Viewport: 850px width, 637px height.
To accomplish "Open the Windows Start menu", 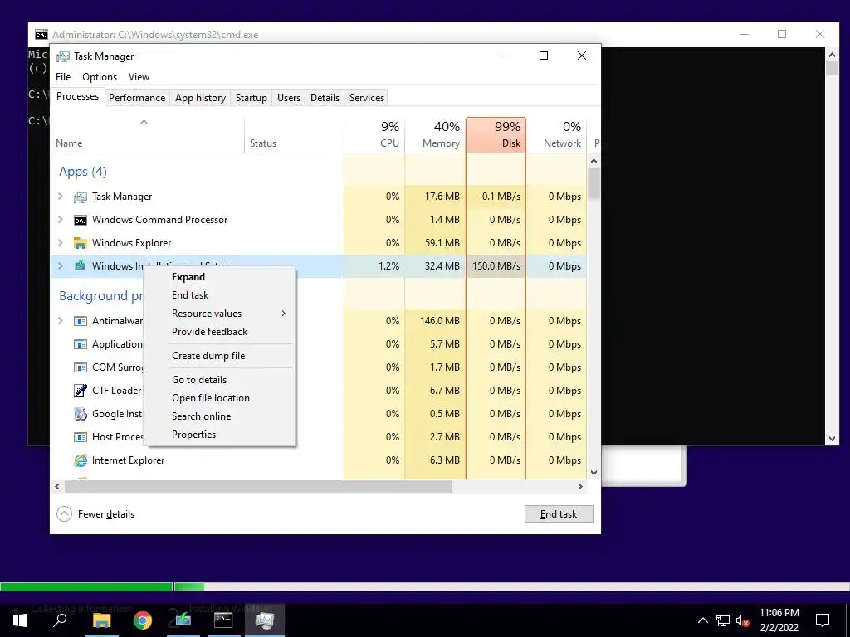I will (20, 620).
